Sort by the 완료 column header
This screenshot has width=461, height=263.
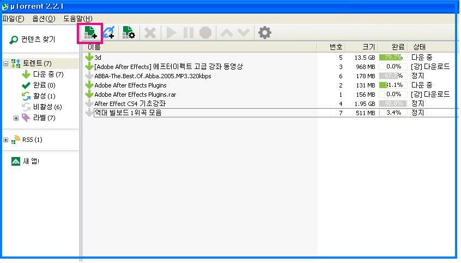[393, 47]
